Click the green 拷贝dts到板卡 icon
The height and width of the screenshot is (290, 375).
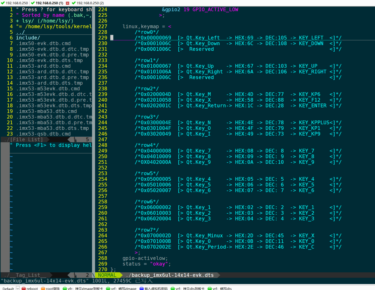pyautogui.click(x=173, y=288)
